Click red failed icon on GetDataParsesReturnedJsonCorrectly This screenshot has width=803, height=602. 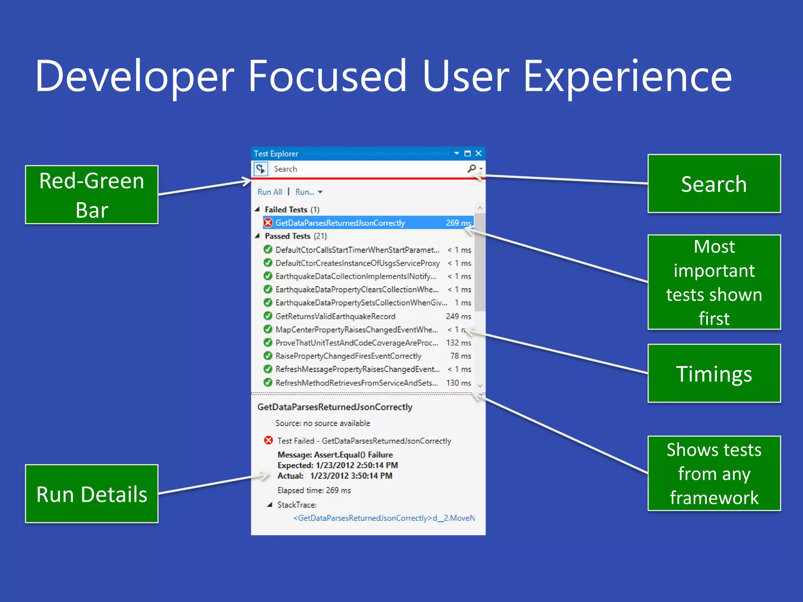[x=268, y=223]
